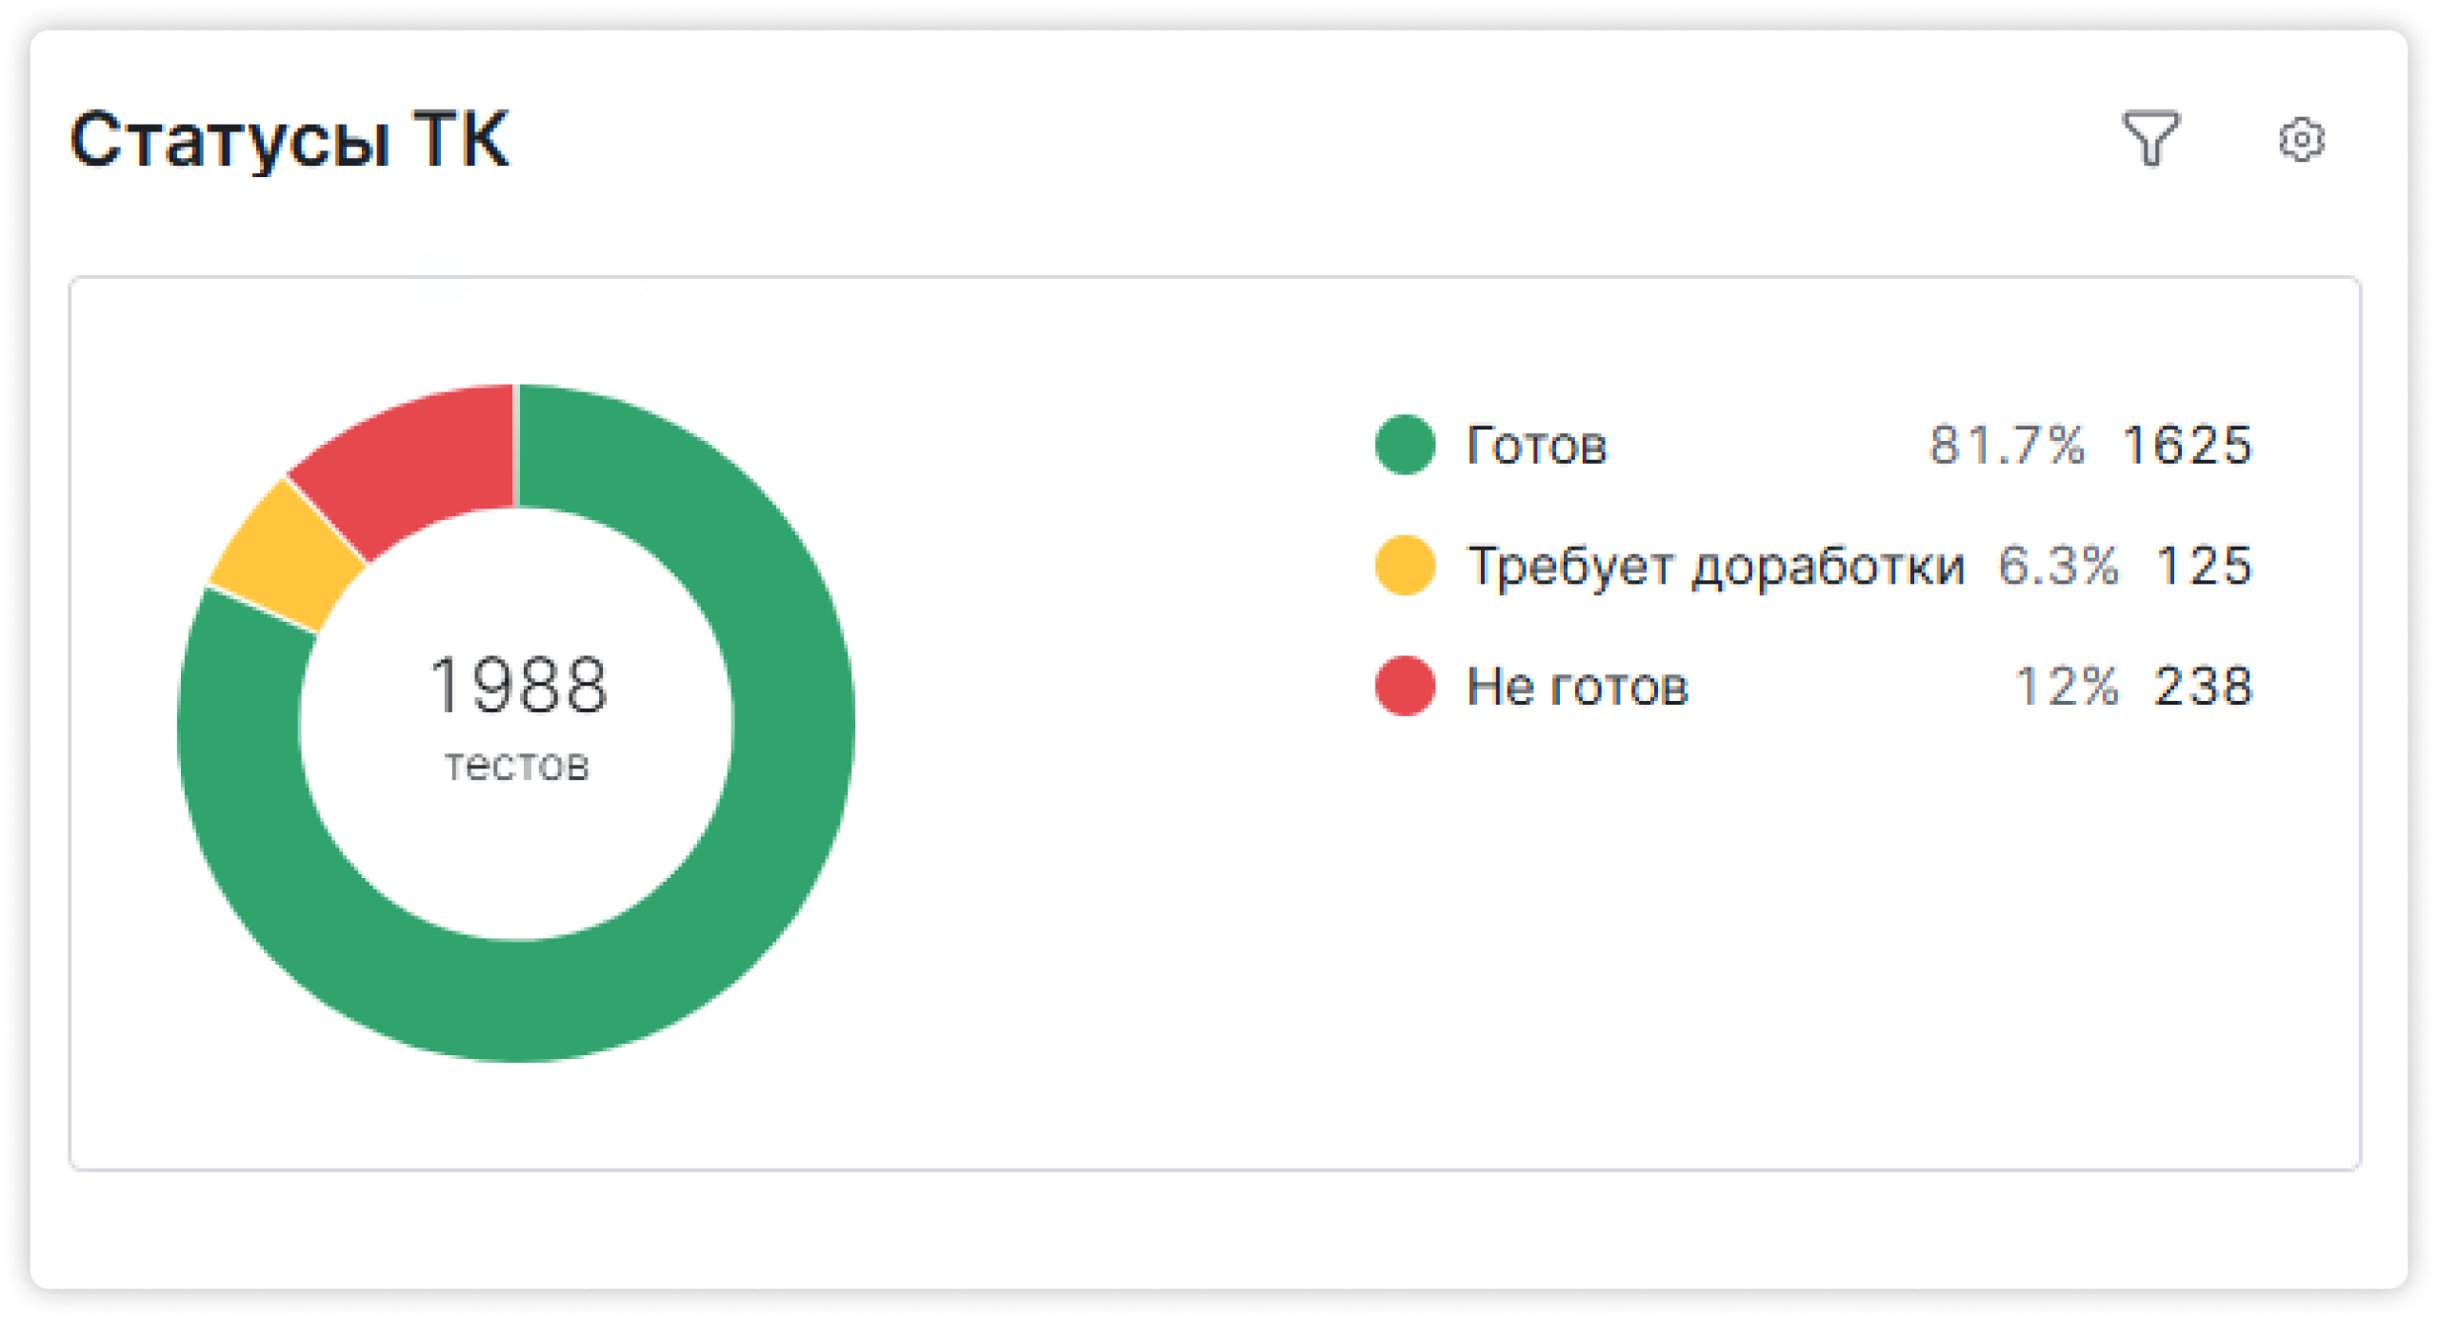Open the filter funnel icon
This screenshot has width=2438, height=1319.
(2150, 139)
